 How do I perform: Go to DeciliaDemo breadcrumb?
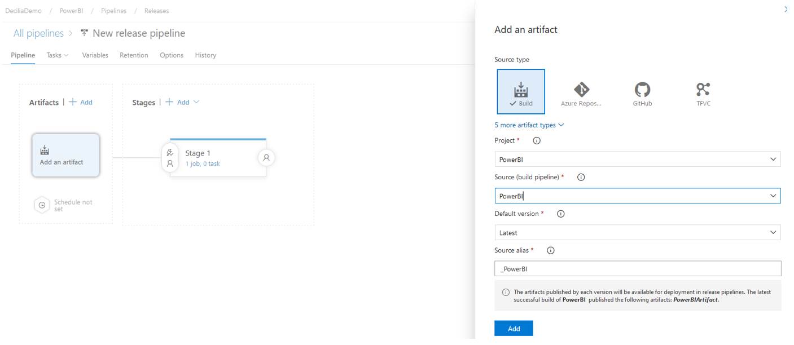[23, 11]
